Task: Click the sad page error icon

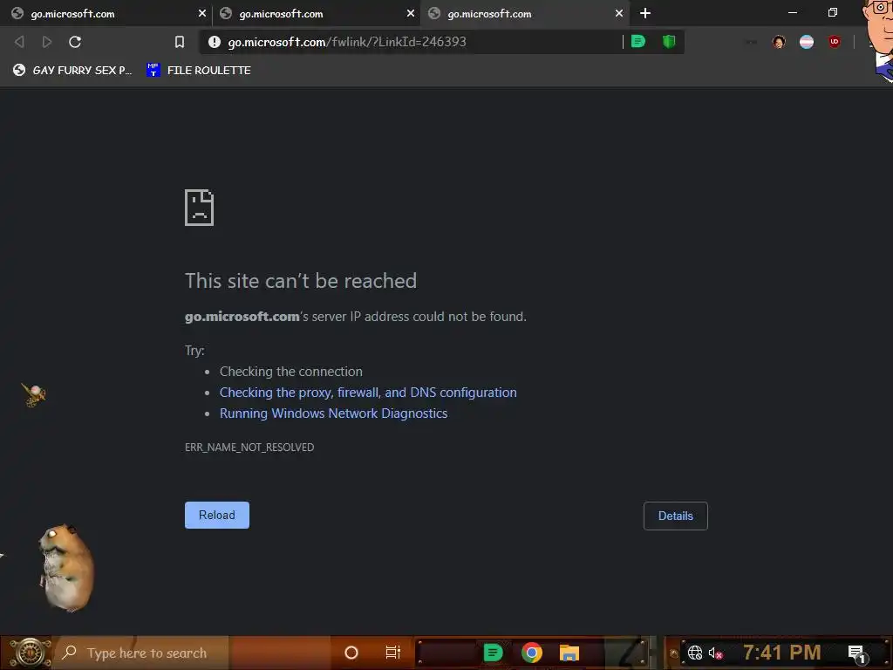Action: pos(200,208)
